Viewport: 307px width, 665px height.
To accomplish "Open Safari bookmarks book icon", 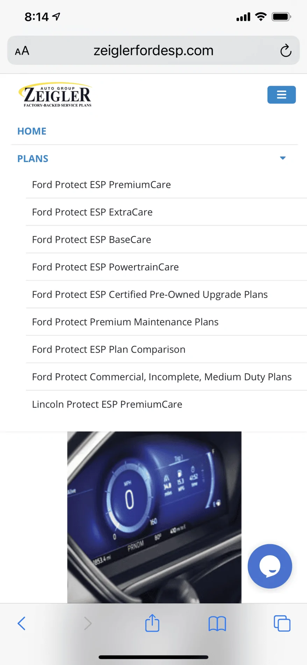I will [x=217, y=623].
